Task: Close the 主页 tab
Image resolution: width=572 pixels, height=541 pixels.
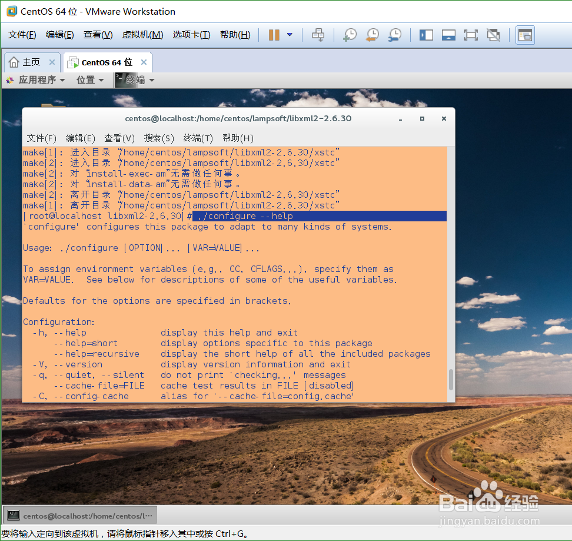Action: pyautogui.click(x=52, y=62)
